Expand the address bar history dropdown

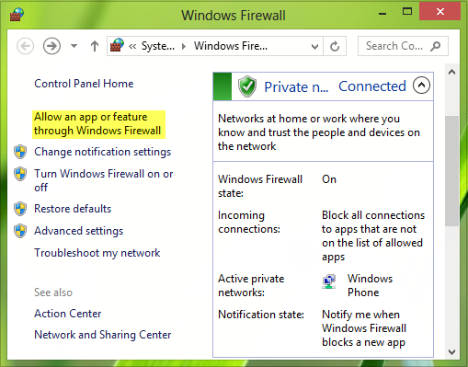pos(314,46)
